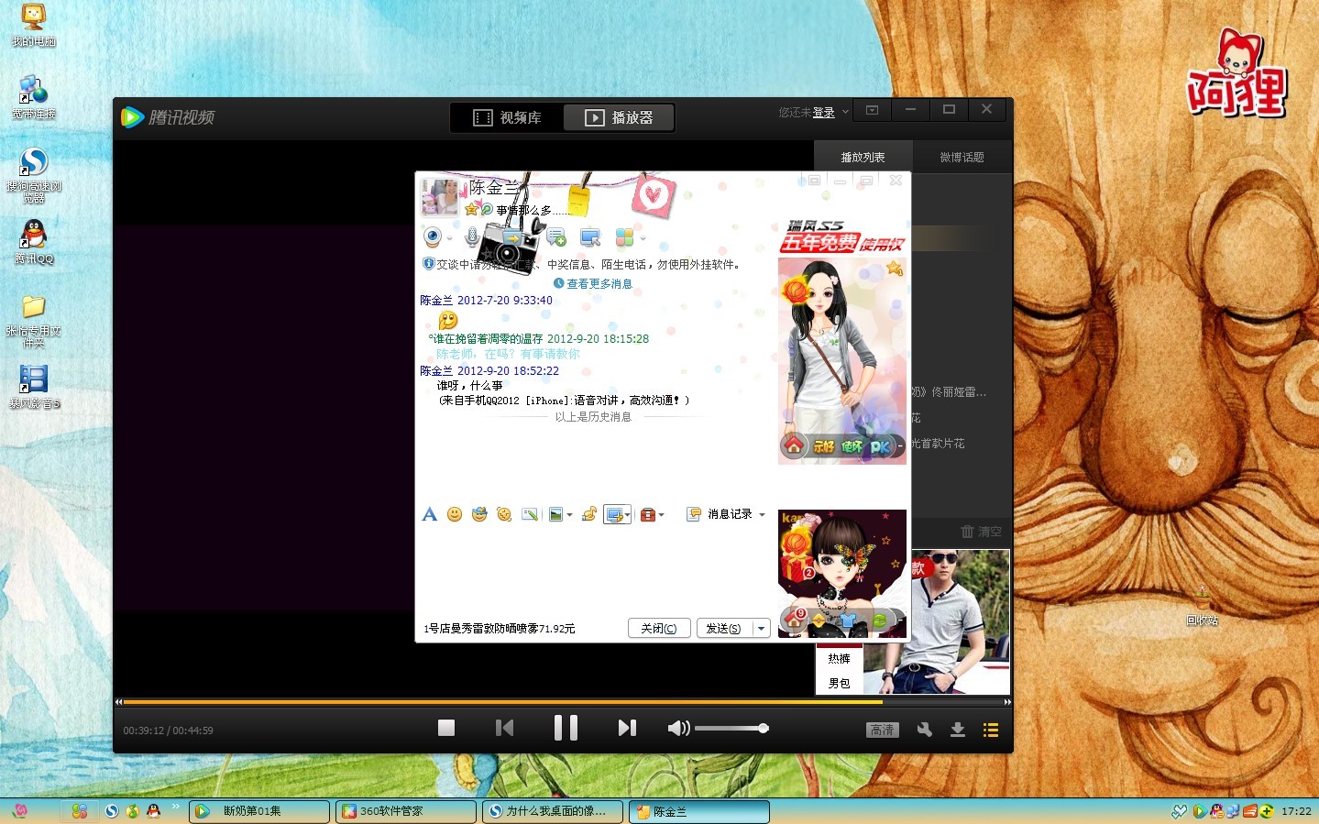
Task: Click the taskbar start flower button
Action: [x=20, y=811]
